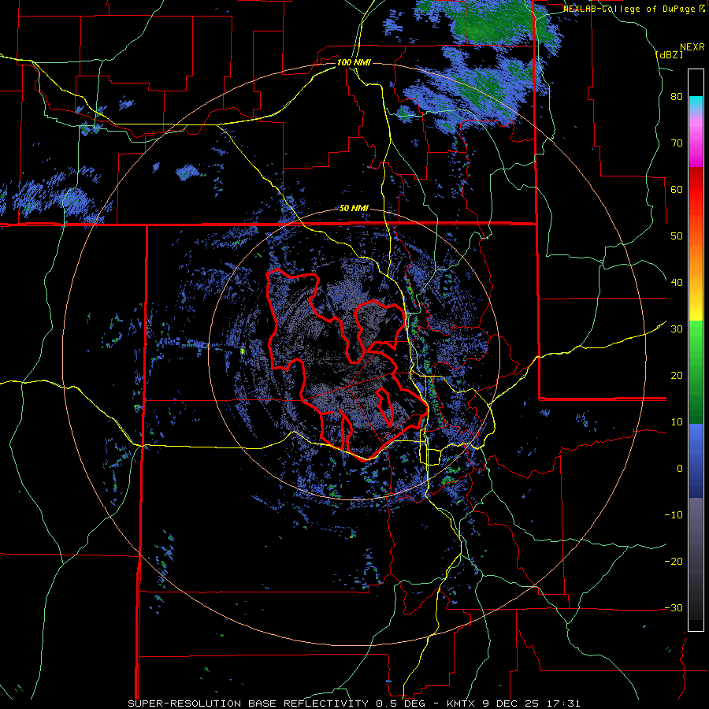Click the magenta-pink band of the color scale
Viewport: 709px width, 709px height.
(696, 140)
